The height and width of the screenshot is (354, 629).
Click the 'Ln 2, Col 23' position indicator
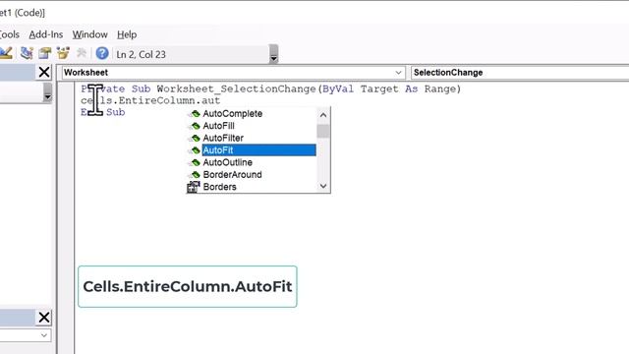click(x=141, y=55)
